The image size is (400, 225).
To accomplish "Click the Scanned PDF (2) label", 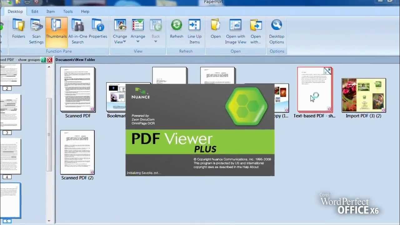I will 77,178.
